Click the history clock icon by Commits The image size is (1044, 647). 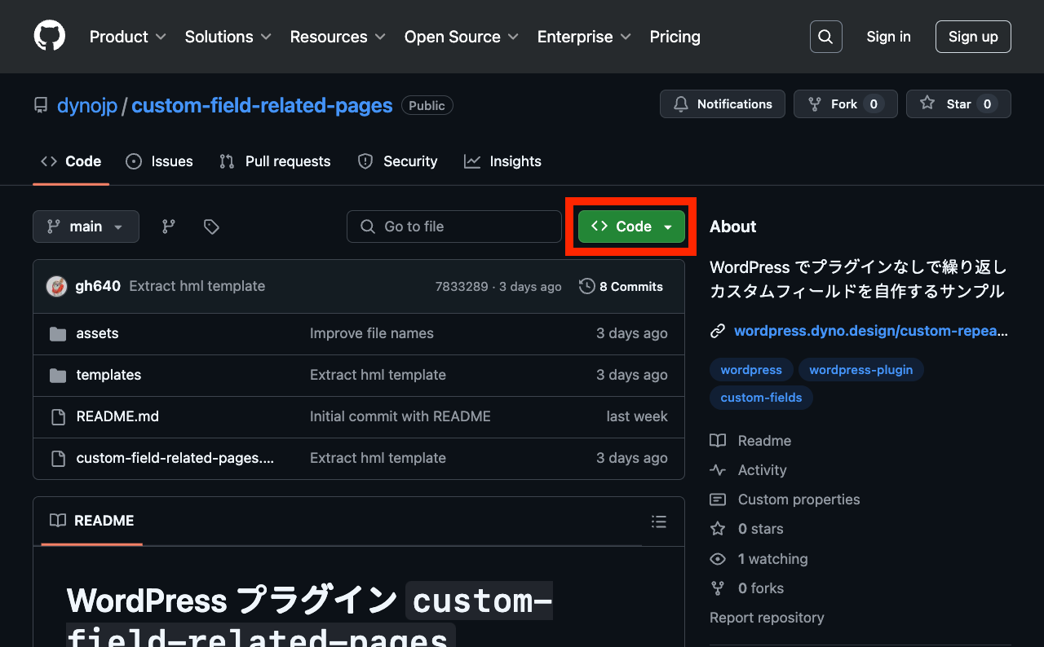(586, 286)
